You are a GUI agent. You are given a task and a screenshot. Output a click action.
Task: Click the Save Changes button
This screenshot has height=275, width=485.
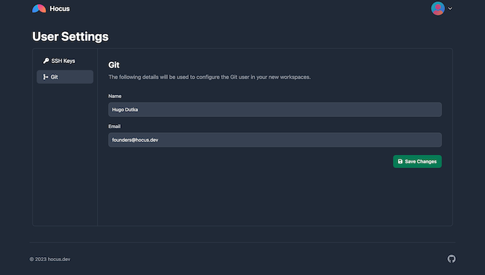[417, 161]
